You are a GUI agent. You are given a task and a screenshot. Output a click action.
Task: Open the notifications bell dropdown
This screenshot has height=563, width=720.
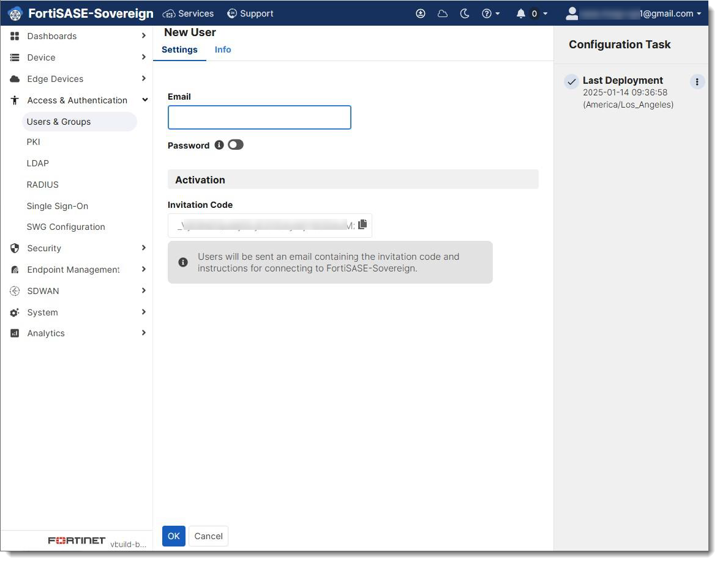[x=531, y=13]
